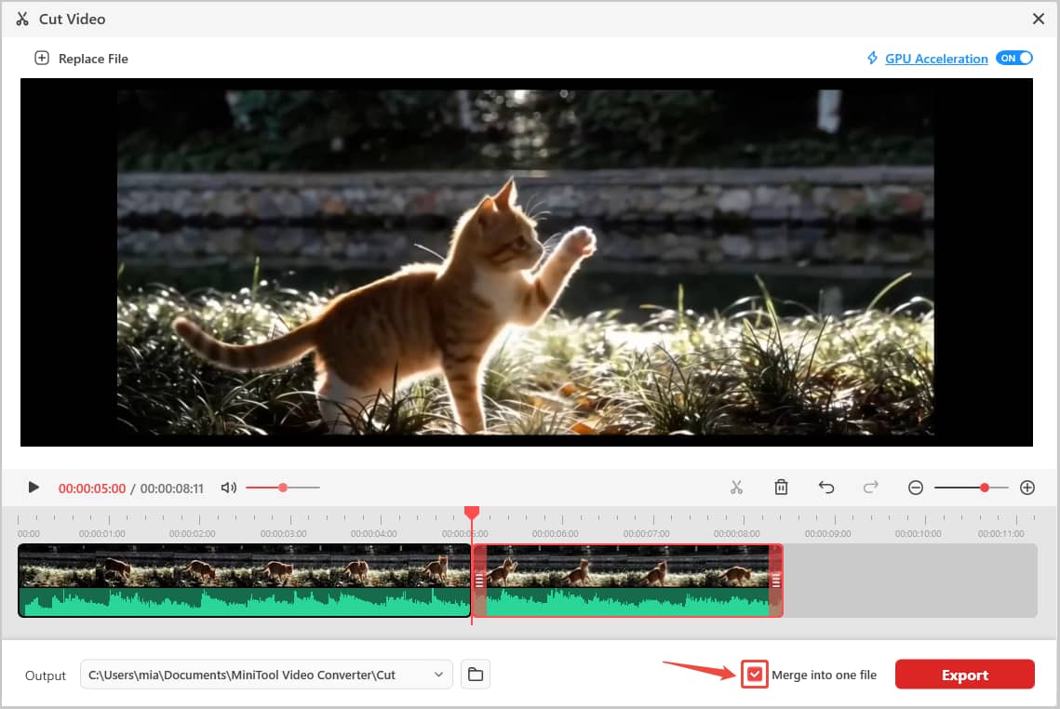Close the Cut Video window

(x=1039, y=19)
